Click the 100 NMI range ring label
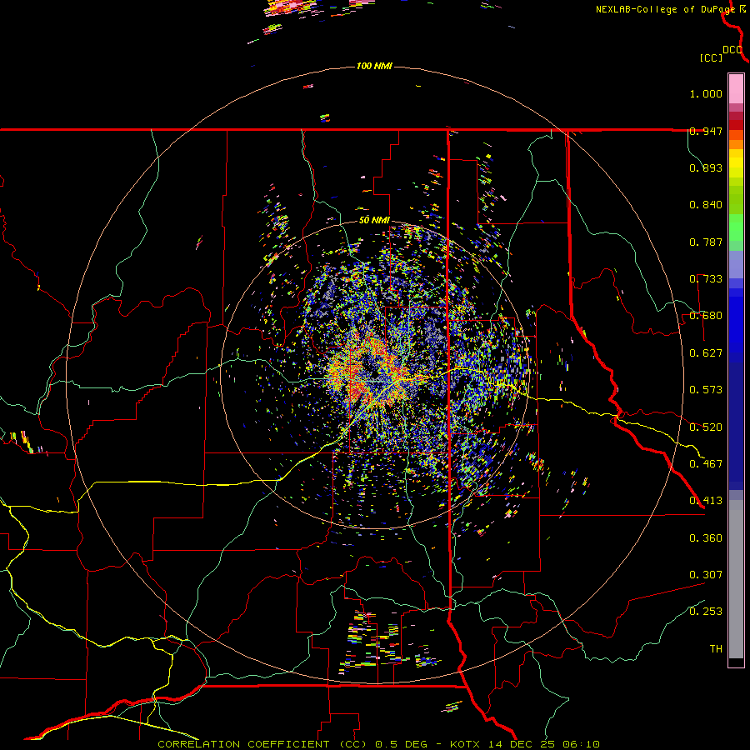The width and height of the screenshot is (750, 750). point(374,66)
